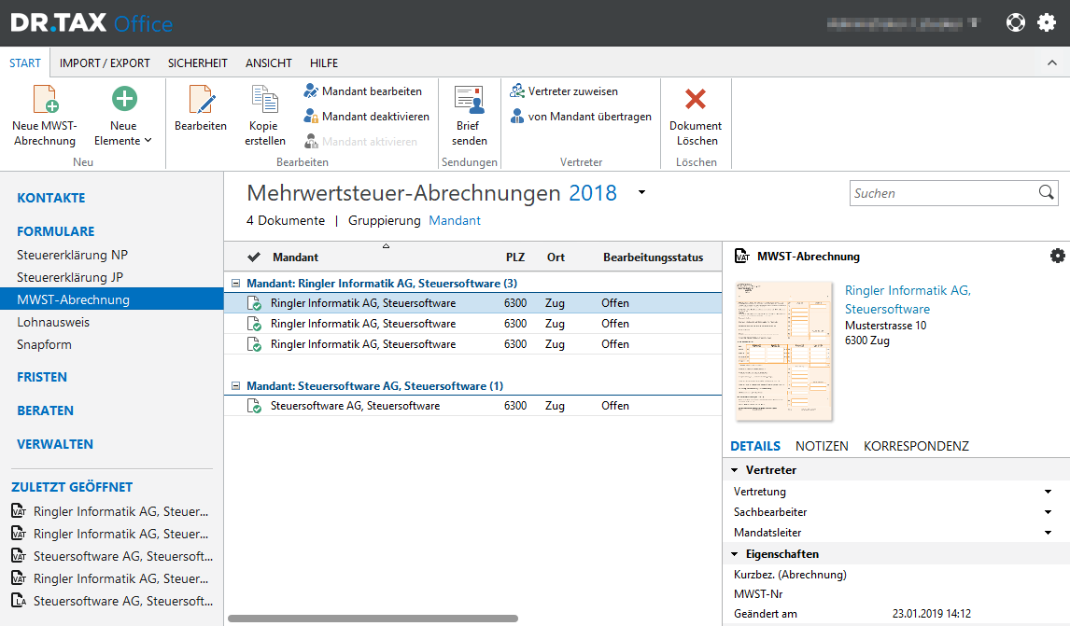This screenshot has height=626, width=1070.
Task: Sort by the PLZ column header
Action: tap(515, 257)
